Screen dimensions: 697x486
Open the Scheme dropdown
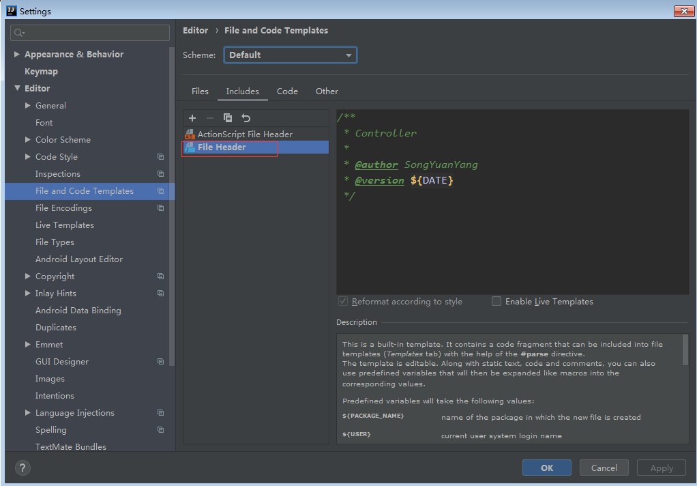tap(290, 55)
